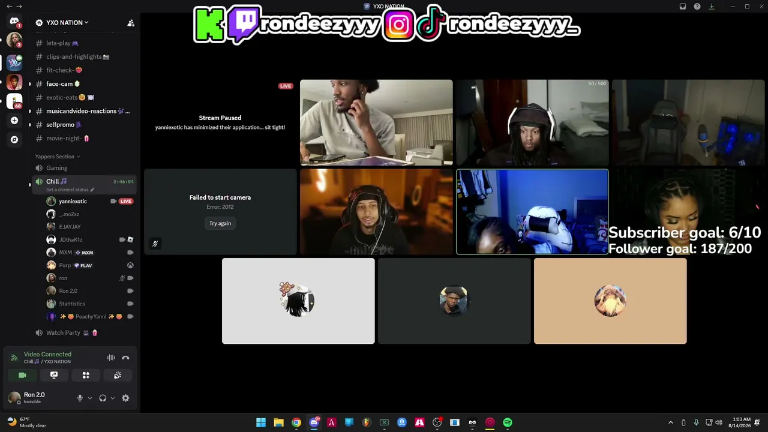The height and width of the screenshot is (432, 768).
Task: Select Stahtistics in the voice list
Action: (x=90, y=304)
